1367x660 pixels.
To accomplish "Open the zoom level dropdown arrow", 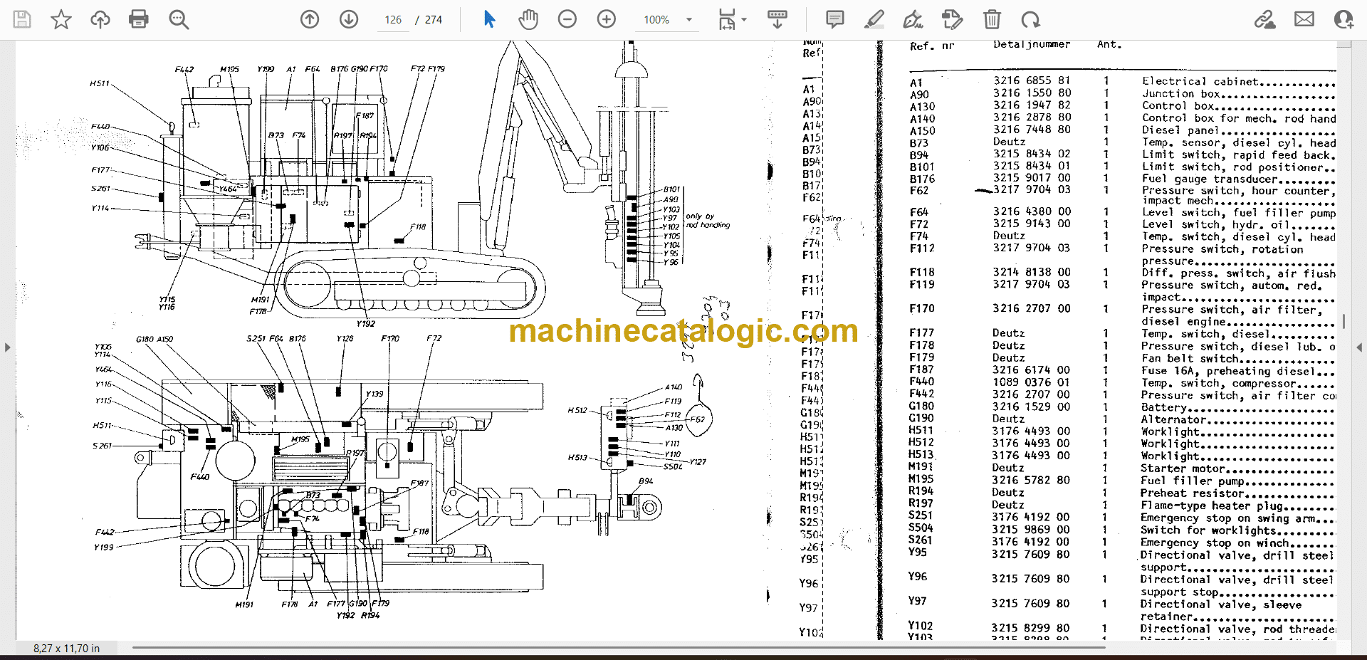I will pos(689,20).
